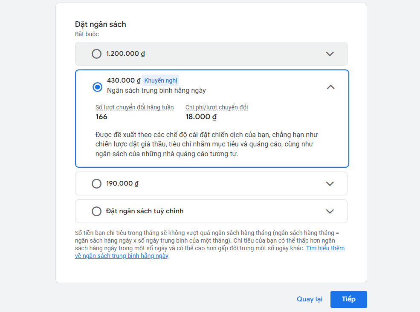Image resolution: width=420 pixels, height=312 pixels.
Task: Expand the 'Đặt ngân sách tuỳ chỉnh' chevron
Action: coord(330,211)
